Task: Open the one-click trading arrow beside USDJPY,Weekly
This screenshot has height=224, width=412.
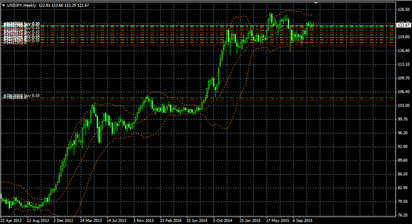Action: 4,5
